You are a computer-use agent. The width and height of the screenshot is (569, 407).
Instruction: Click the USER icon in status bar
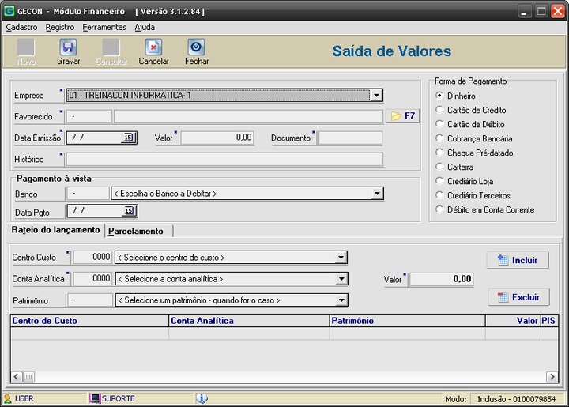click(x=7, y=398)
